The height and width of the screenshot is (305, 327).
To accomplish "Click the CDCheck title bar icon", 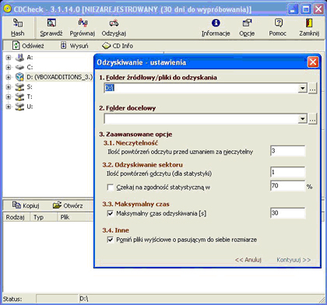I will (8, 9).
